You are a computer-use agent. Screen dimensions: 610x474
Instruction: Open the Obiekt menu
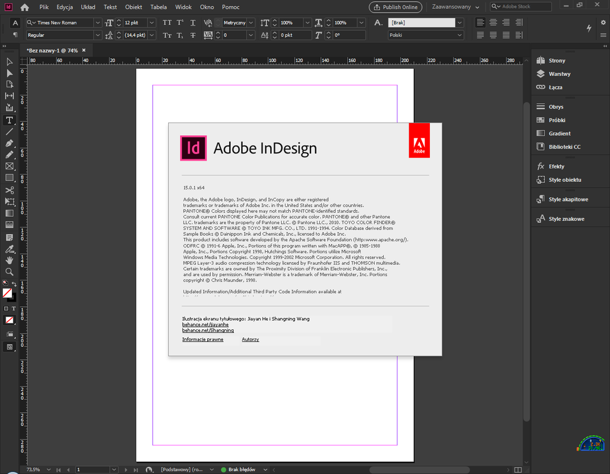pos(133,7)
